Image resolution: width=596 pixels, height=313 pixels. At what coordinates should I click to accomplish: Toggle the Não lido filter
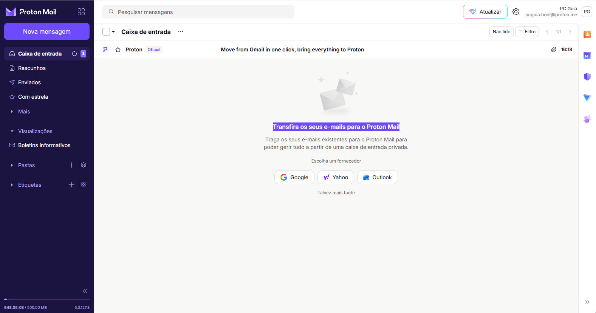pyautogui.click(x=502, y=32)
